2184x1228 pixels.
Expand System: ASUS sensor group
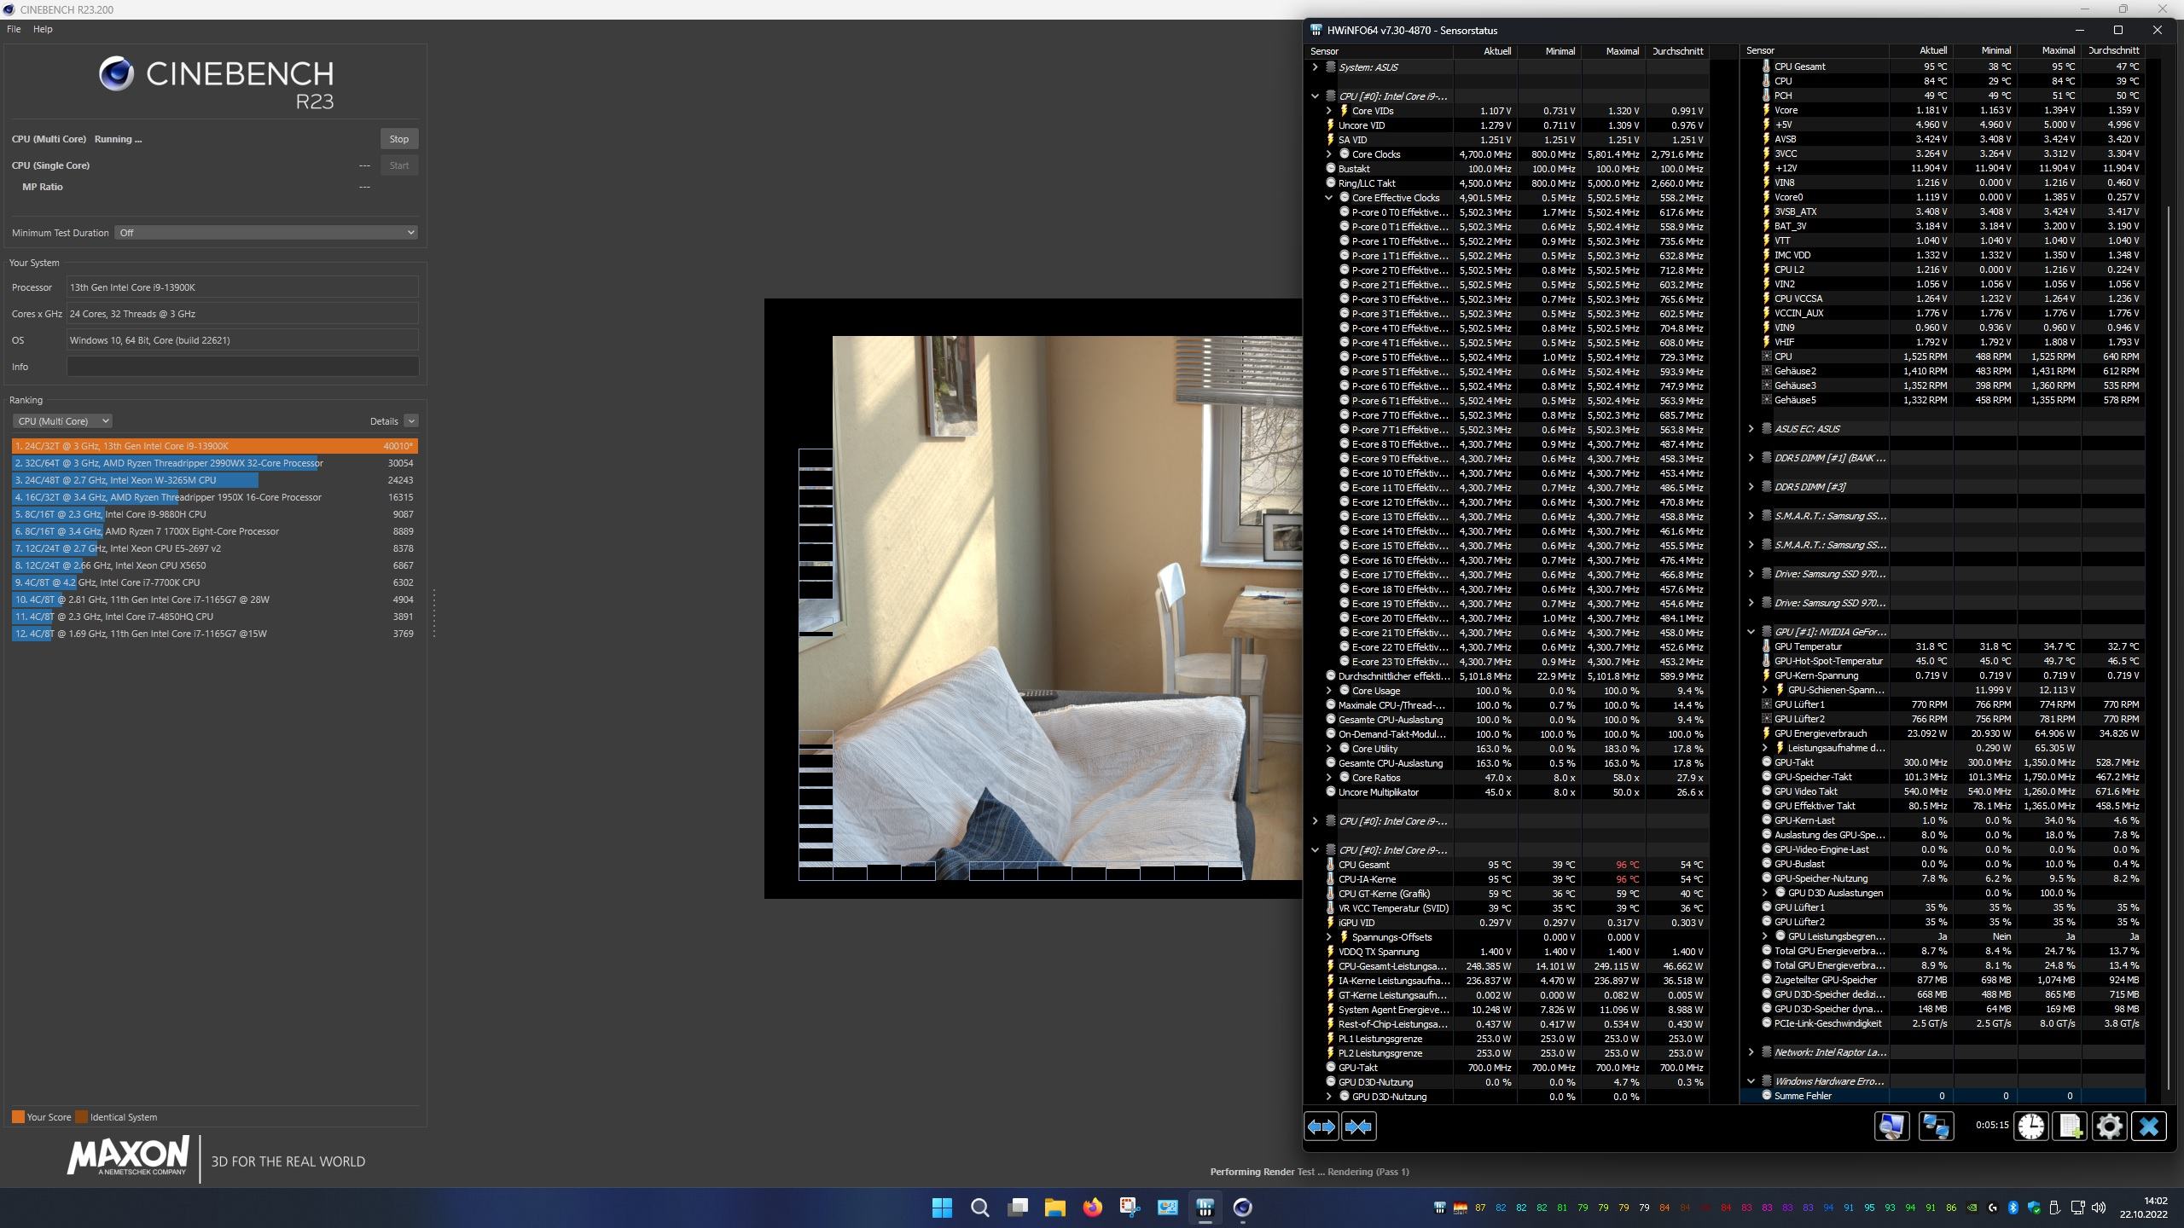click(1315, 67)
